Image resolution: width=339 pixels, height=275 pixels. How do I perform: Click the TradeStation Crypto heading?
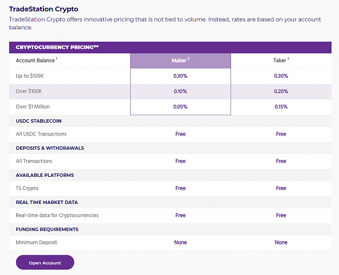[43, 9]
